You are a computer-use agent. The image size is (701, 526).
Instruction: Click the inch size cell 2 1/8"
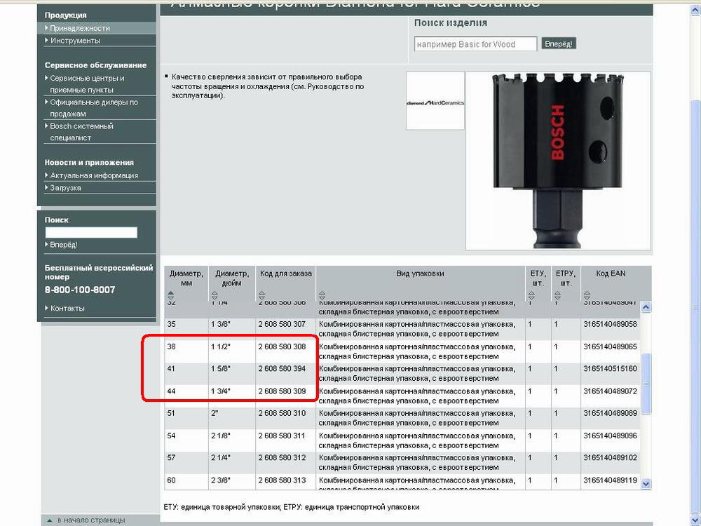tap(221, 436)
